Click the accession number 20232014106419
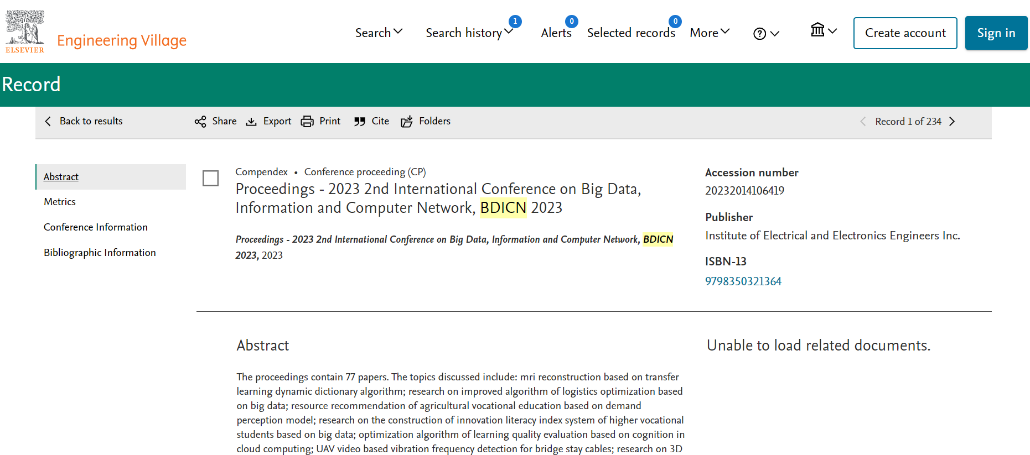1030x455 pixels. [744, 191]
